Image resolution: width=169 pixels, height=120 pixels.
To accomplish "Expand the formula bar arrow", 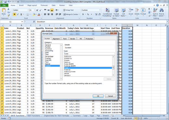I will 167,22.
